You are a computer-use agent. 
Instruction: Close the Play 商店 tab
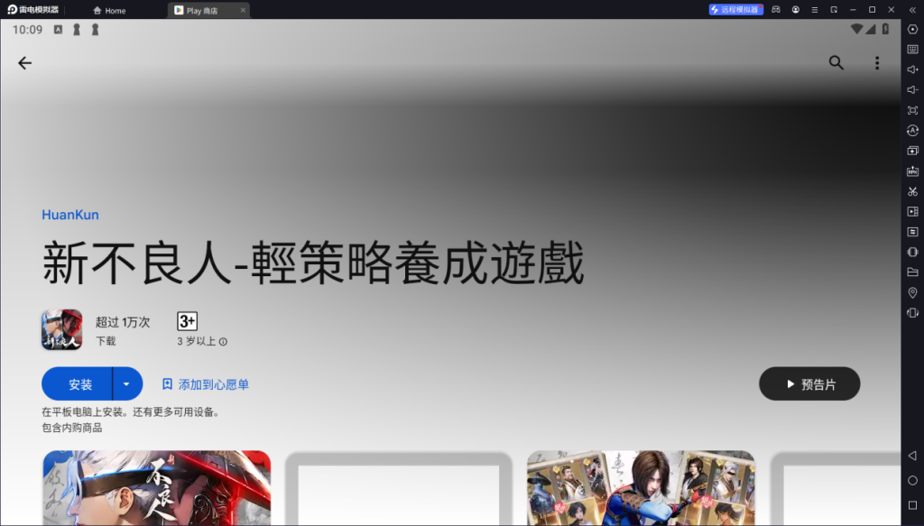click(243, 11)
